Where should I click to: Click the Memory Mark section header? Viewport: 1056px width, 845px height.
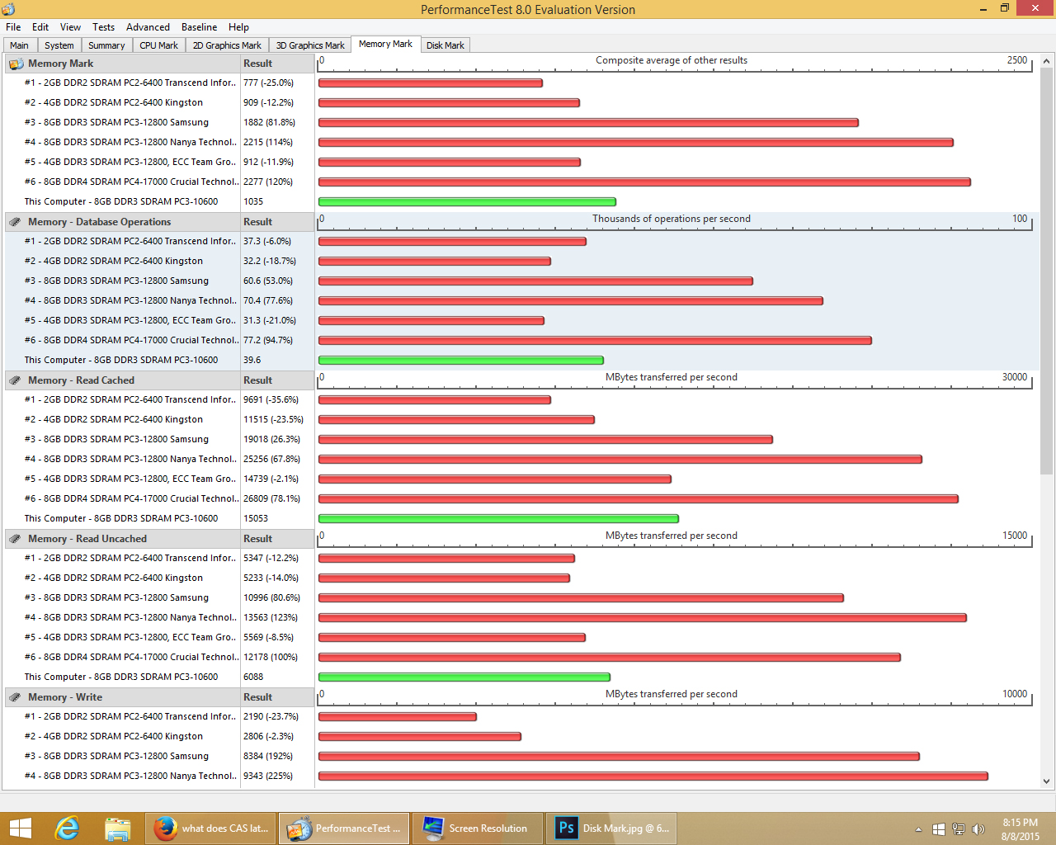pos(122,64)
